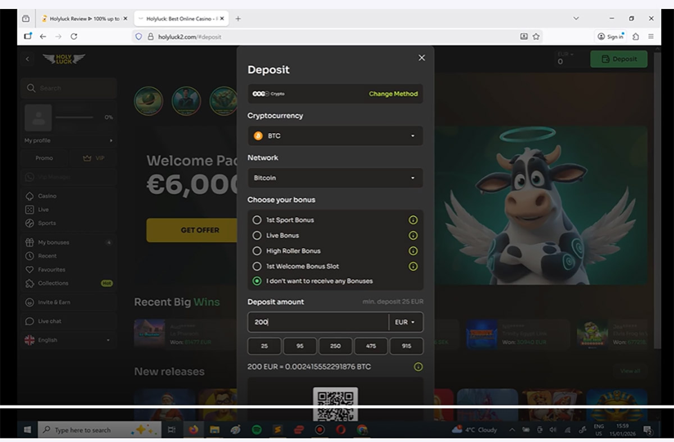Image resolution: width=674 pixels, height=442 pixels.
Task: Open Spotify from the Windows taskbar
Action: click(x=257, y=430)
